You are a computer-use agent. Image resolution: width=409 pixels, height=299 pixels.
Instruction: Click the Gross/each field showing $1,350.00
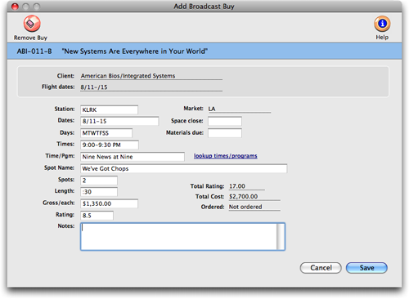(x=109, y=203)
